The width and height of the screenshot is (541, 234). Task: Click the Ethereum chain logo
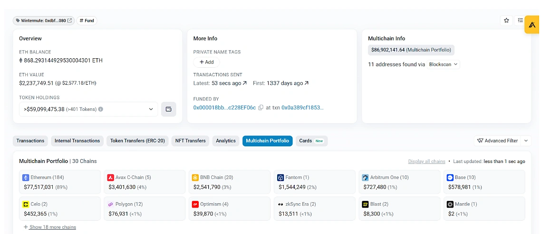tap(25, 178)
